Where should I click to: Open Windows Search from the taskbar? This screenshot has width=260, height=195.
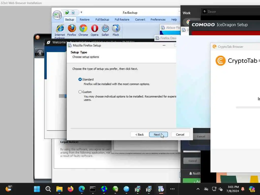[48, 189]
